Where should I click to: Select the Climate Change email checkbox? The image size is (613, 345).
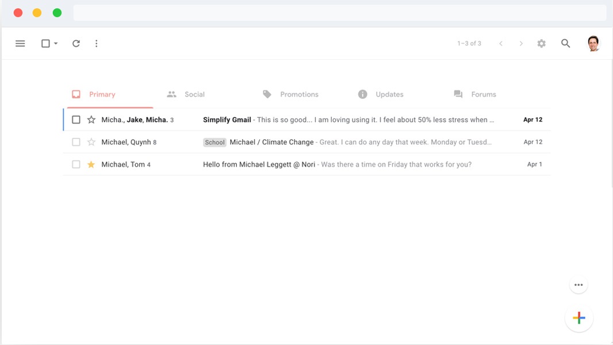(x=76, y=142)
